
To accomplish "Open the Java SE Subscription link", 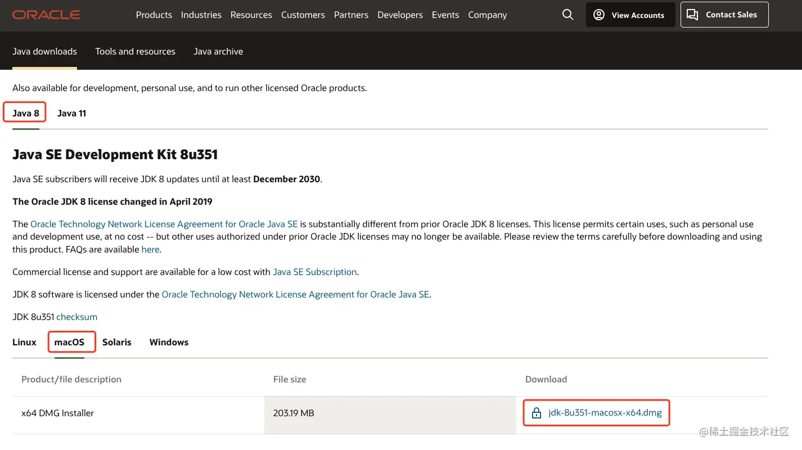I will [x=315, y=272].
